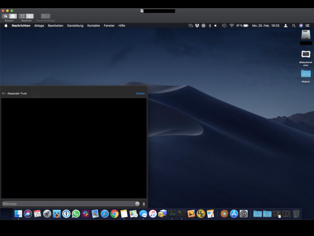Open the App Store from Dock
The height and width of the screenshot is (236, 314).
[234, 214]
